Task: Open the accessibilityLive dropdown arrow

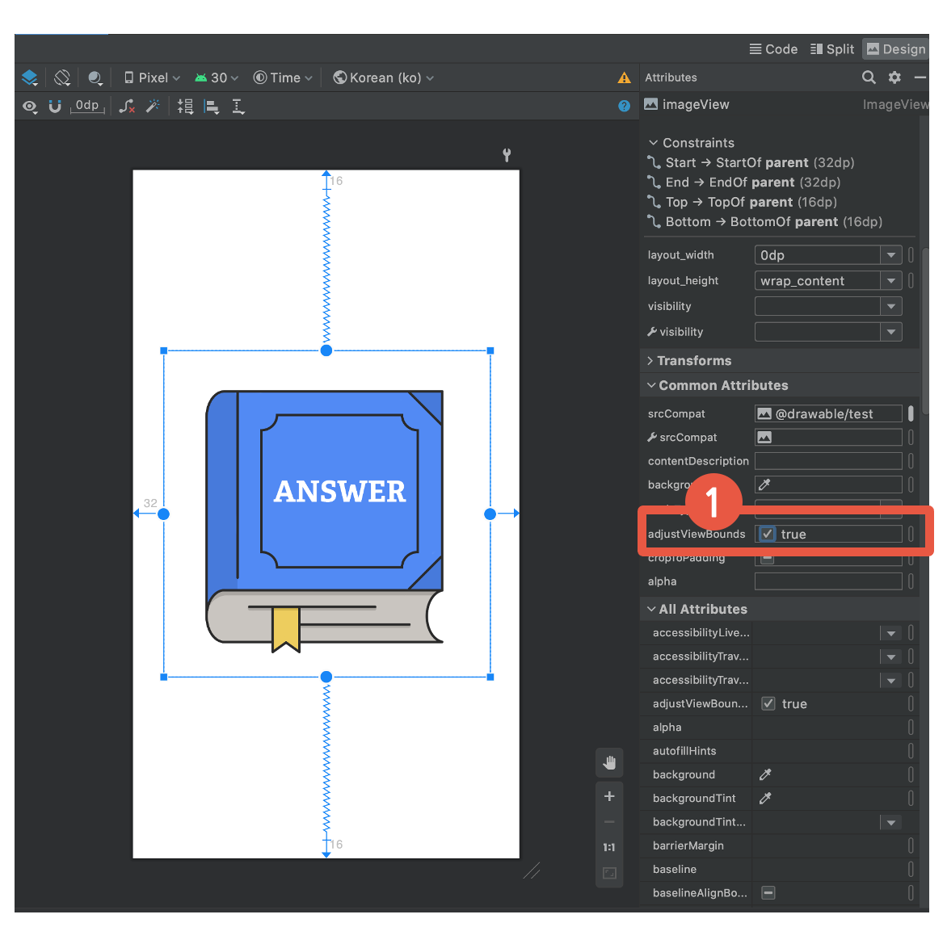Action: tap(890, 634)
